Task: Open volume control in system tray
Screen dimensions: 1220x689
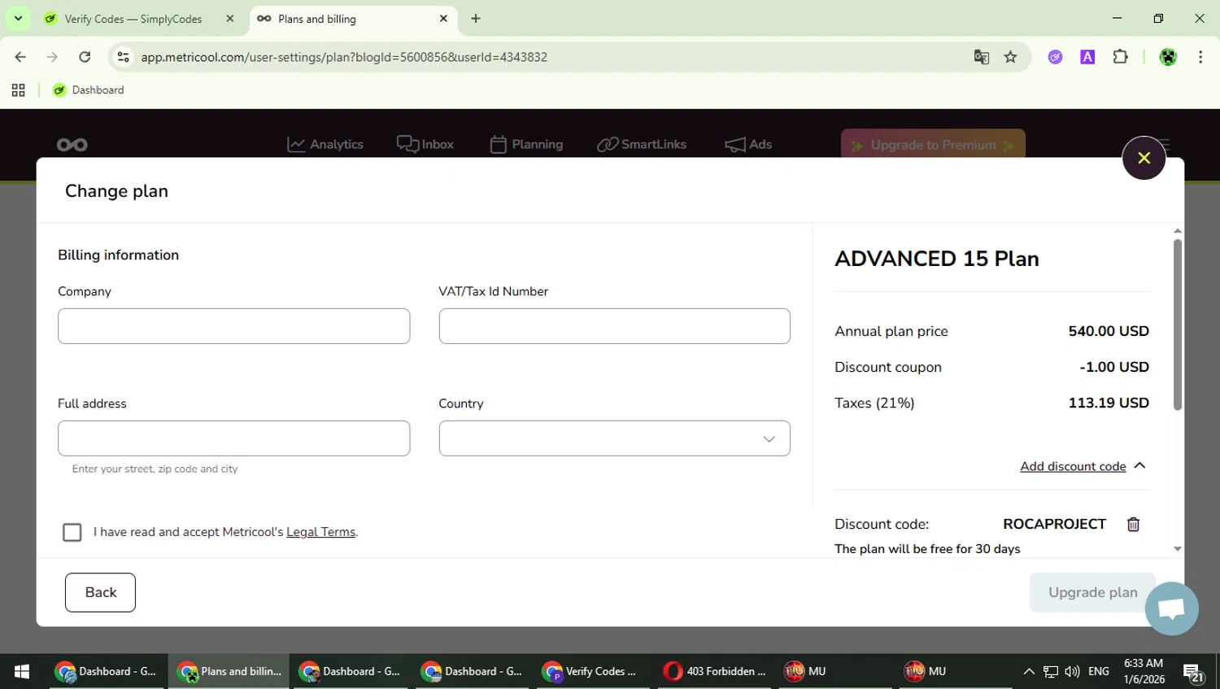Action: point(1072,671)
